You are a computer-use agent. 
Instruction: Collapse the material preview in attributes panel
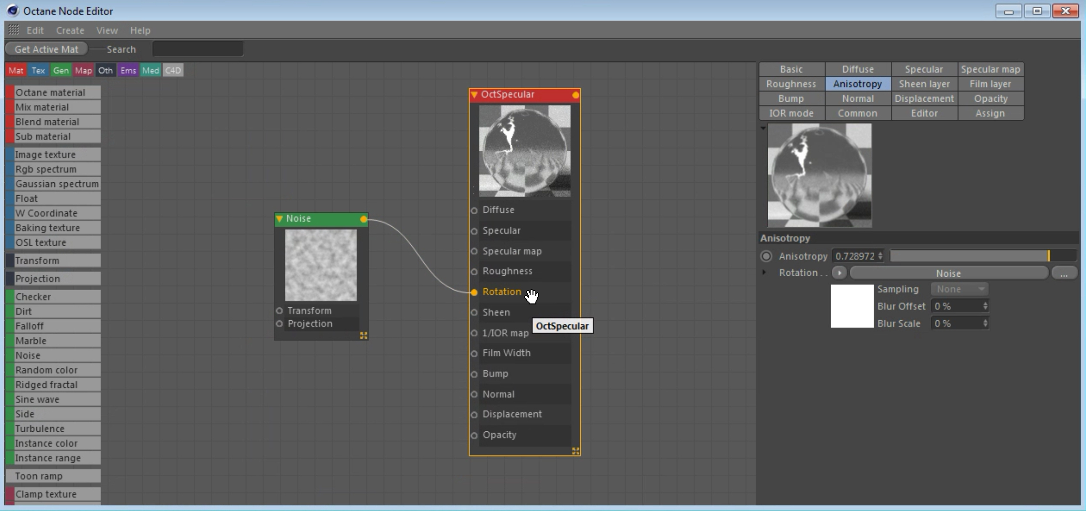(x=763, y=128)
